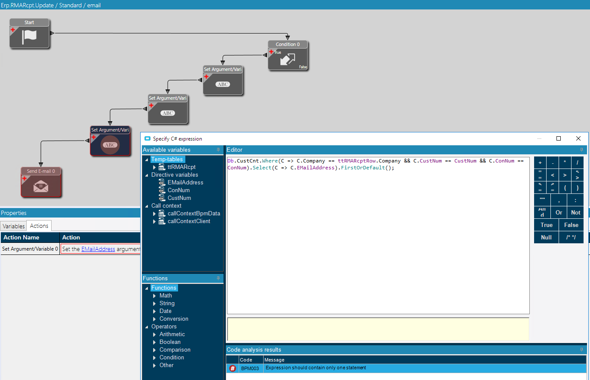Image resolution: width=590 pixels, height=380 pixels.
Task: Click the Action Name column header
Action: [x=30, y=237]
